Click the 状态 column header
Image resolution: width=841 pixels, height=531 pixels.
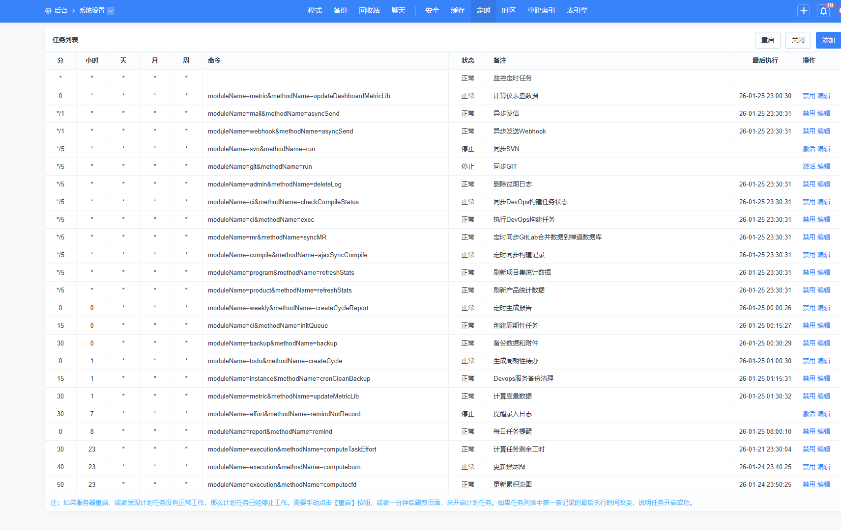coord(468,61)
